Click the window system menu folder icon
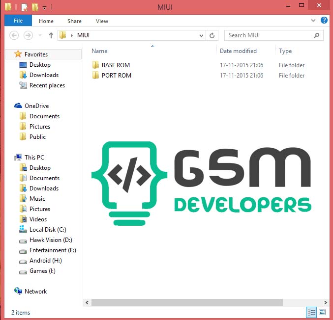This screenshot has width=333, height=320. [x=8, y=7]
